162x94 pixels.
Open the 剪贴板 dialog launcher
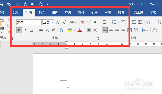(13, 39)
